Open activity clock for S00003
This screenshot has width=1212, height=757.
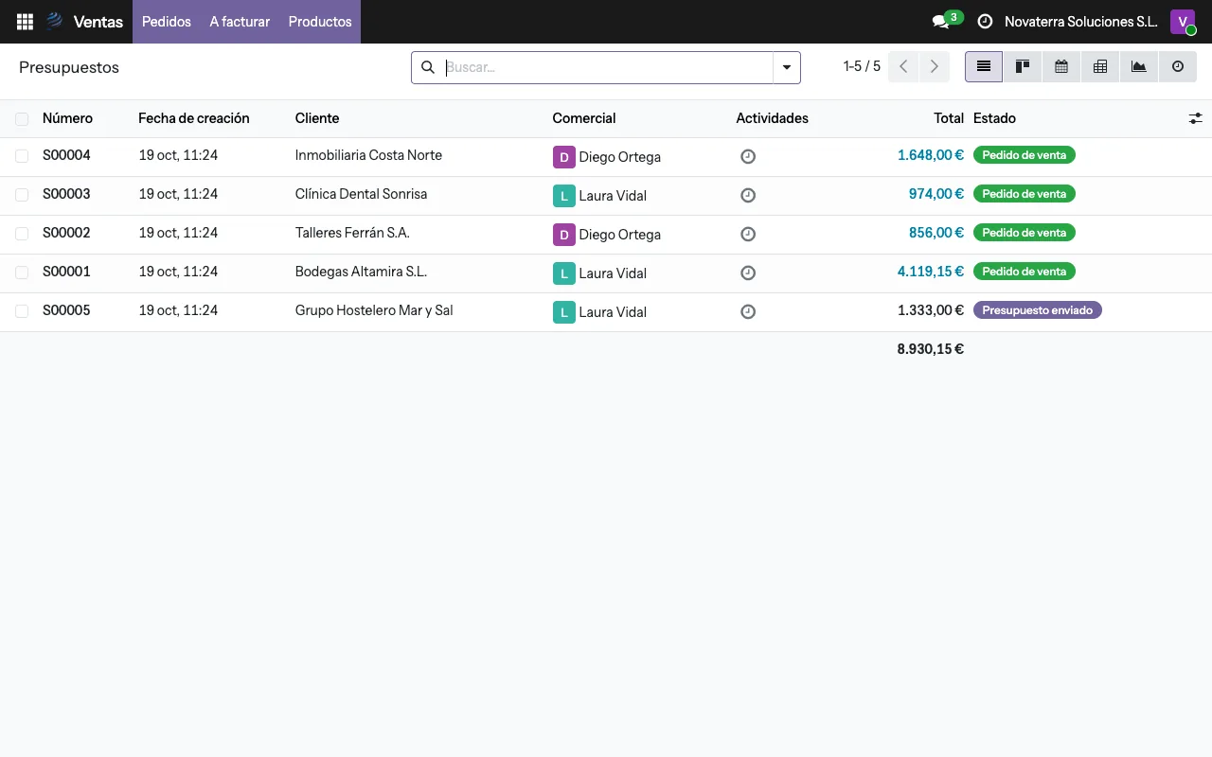tap(748, 196)
